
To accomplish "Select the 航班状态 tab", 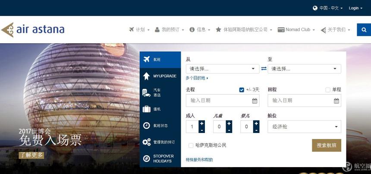I will click(x=160, y=126).
